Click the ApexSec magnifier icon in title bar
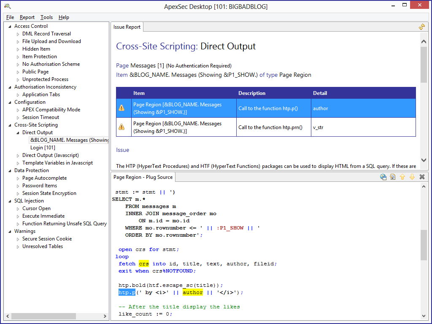This screenshot has width=432, height=324. (x=7, y=6)
